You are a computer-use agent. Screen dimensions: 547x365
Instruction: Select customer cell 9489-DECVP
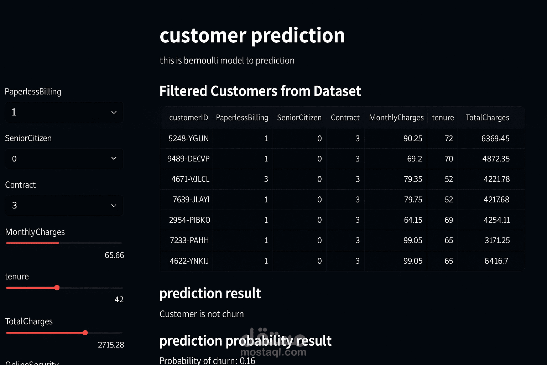[x=188, y=159]
